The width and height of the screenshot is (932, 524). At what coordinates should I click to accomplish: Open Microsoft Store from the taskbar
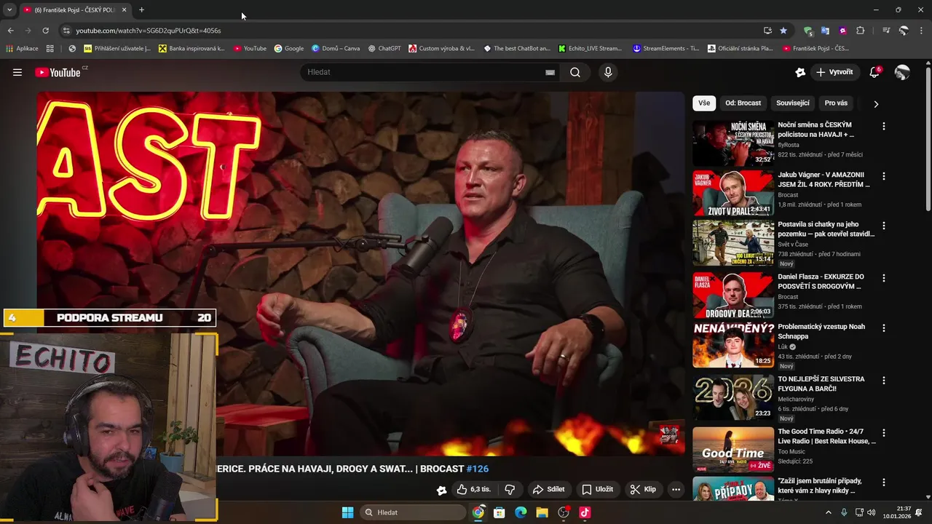[x=499, y=512]
